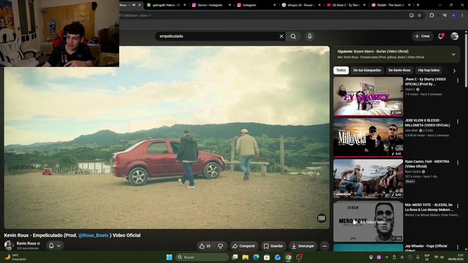The image size is (468, 263).
Task: Open the Millonета video thumbnail
Action: 368,138
